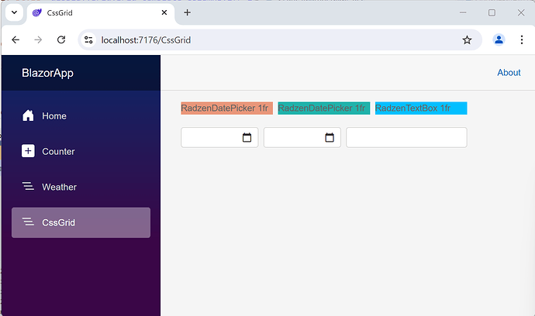Expand the tab search dropdown
Image resolution: width=535 pixels, height=316 pixels.
13,13
